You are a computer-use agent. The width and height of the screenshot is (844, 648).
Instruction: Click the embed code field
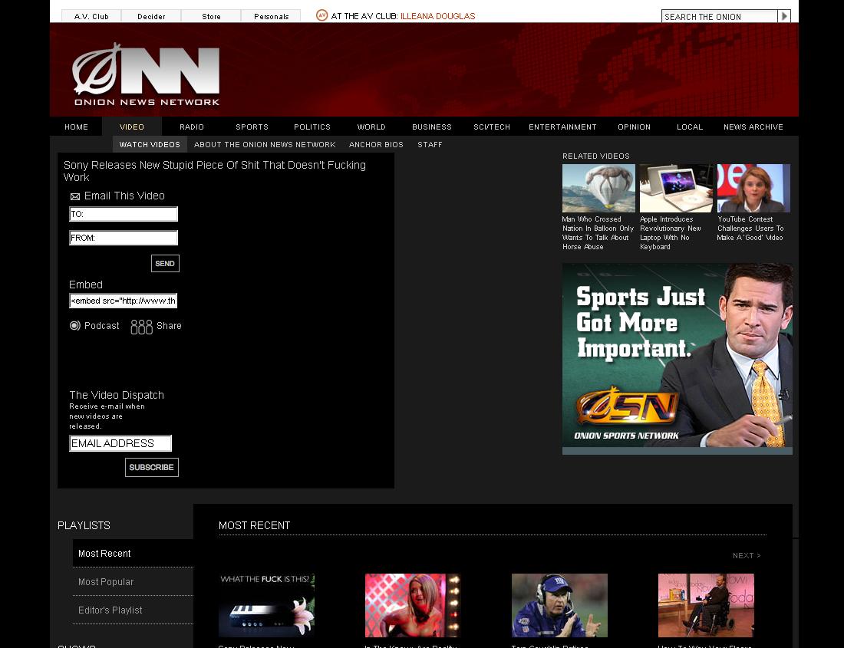124,301
